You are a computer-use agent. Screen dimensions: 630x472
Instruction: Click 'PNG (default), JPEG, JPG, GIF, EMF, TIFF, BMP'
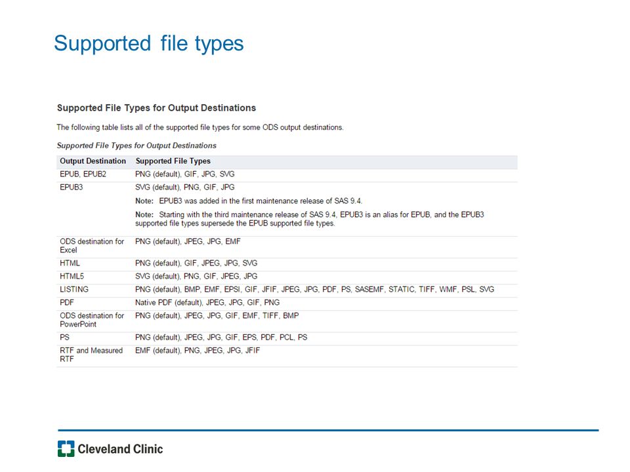[x=217, y=315]
